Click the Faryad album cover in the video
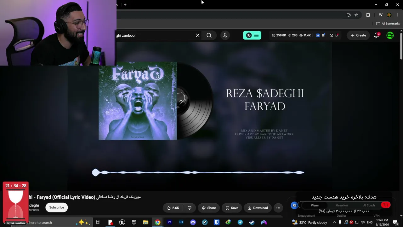Viewport: 403px width, 227px height. pyautogui.click(x=138, y=101)
